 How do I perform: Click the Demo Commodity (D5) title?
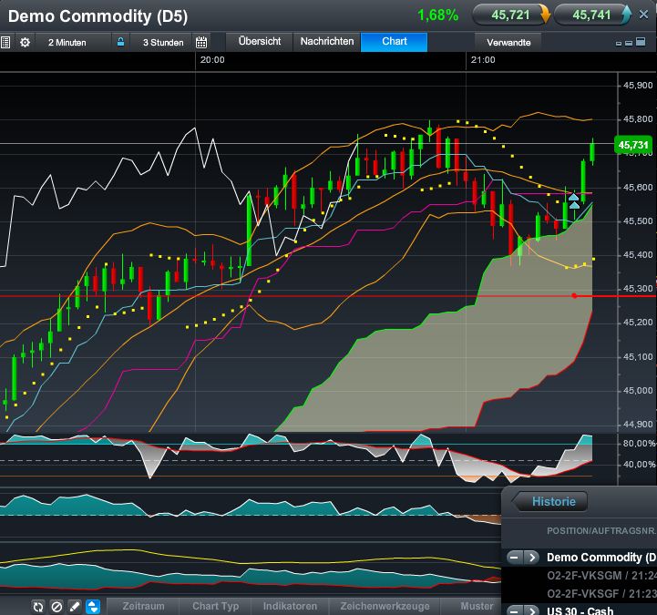point(98,16)
